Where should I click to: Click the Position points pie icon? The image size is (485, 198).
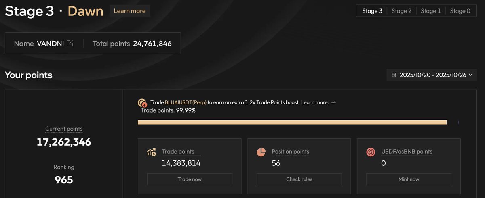point(261,152)
